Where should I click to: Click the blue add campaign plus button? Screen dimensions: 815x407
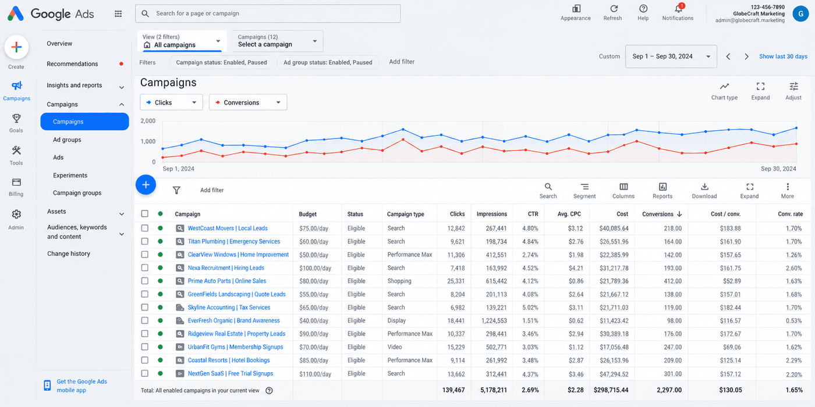coord(146,185)
